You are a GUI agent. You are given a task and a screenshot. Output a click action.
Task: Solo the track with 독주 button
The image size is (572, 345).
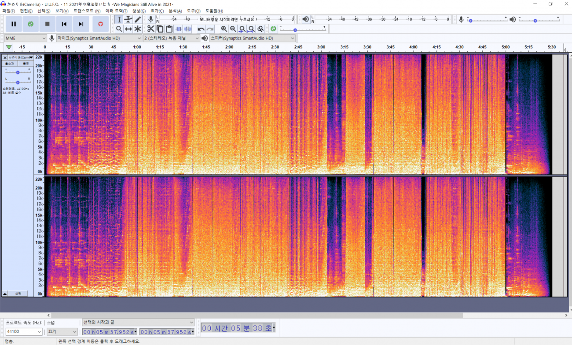pos(26,64)
